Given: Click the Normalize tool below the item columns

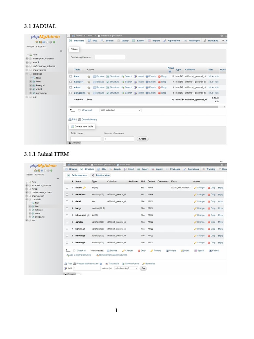Looking at the screenshot, I should point(148,264).
